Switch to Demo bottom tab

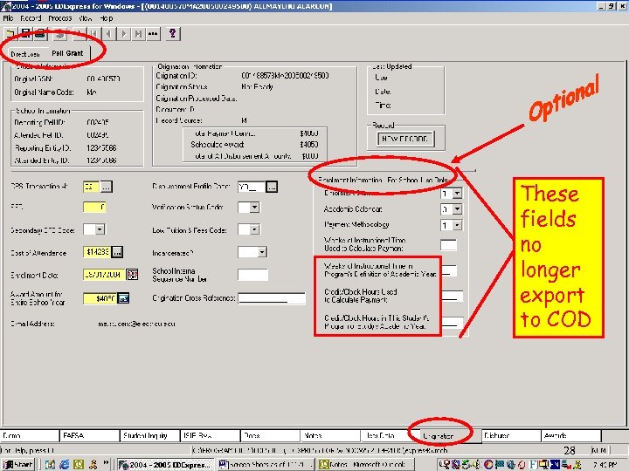(30, 435)
